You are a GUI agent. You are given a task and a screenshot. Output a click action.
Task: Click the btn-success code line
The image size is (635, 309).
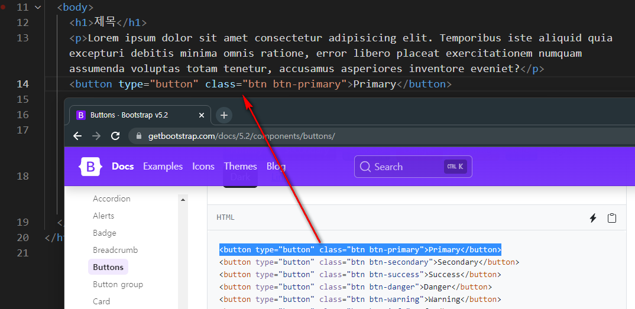coord(361,275)
